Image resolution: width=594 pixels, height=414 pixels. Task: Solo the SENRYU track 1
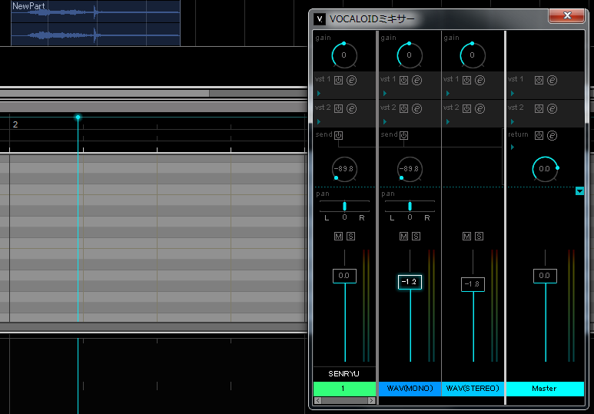click(351, 237)
